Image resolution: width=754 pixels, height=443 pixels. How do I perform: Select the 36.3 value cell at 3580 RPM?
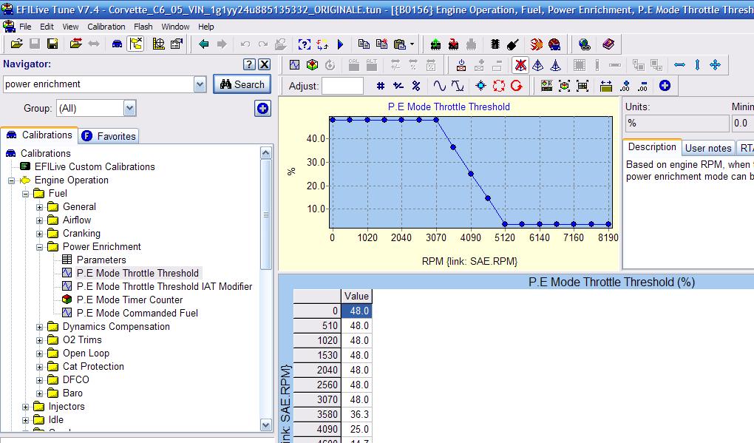(357, 414)
